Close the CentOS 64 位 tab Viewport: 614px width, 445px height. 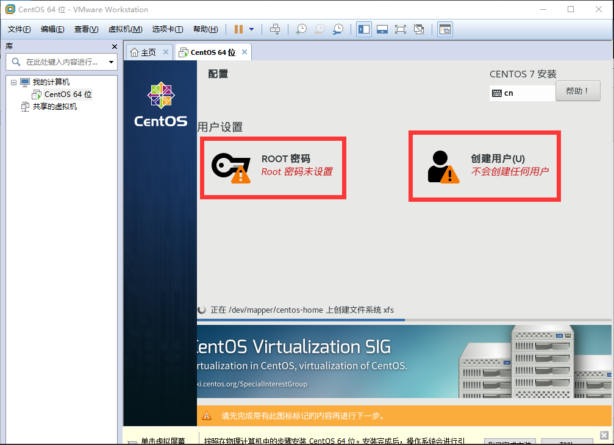[x=245, y=52]
